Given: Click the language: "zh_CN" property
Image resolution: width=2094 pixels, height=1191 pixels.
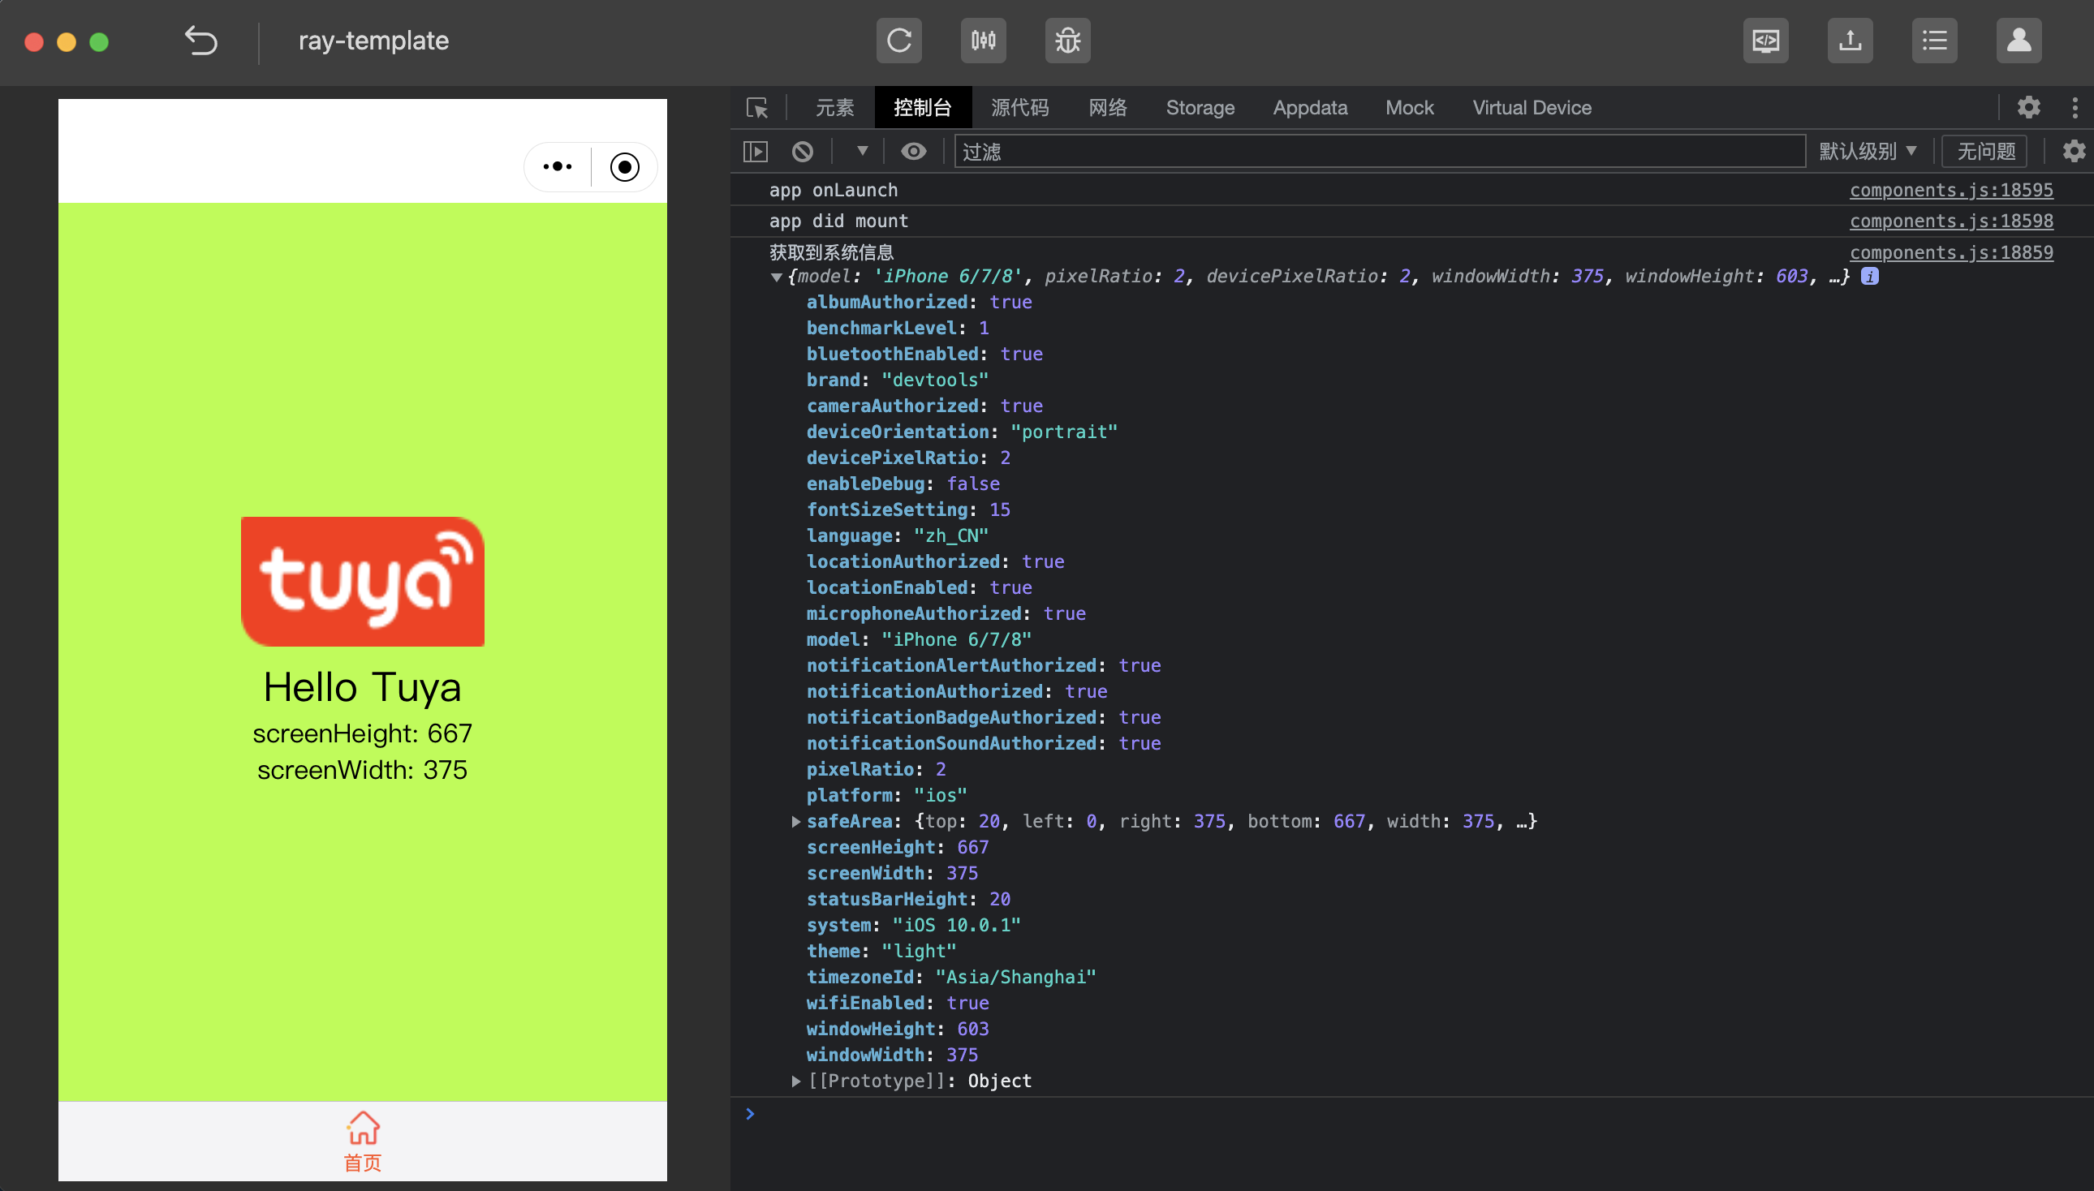Looking at the screenshot, I should (897, 535).
